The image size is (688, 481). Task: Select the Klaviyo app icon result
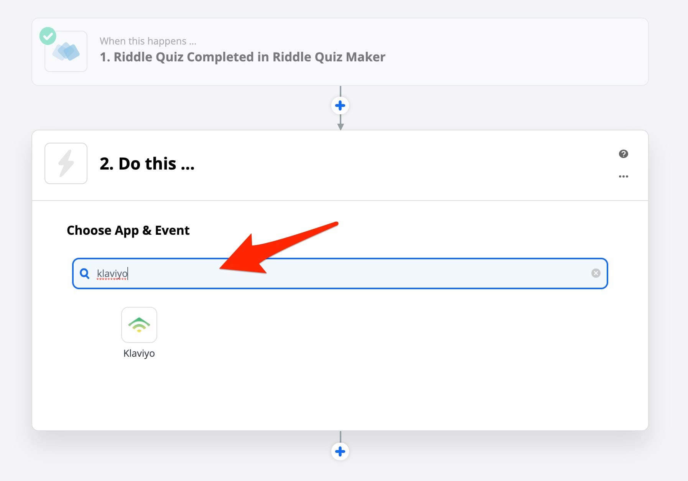(x=139, y=325)
